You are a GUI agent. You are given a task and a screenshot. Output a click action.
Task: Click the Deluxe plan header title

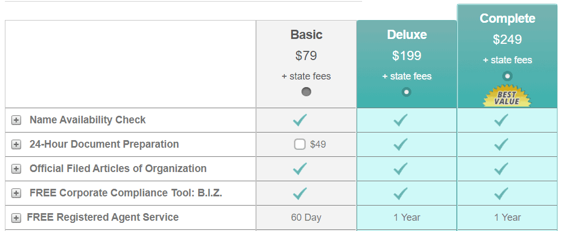407,35
